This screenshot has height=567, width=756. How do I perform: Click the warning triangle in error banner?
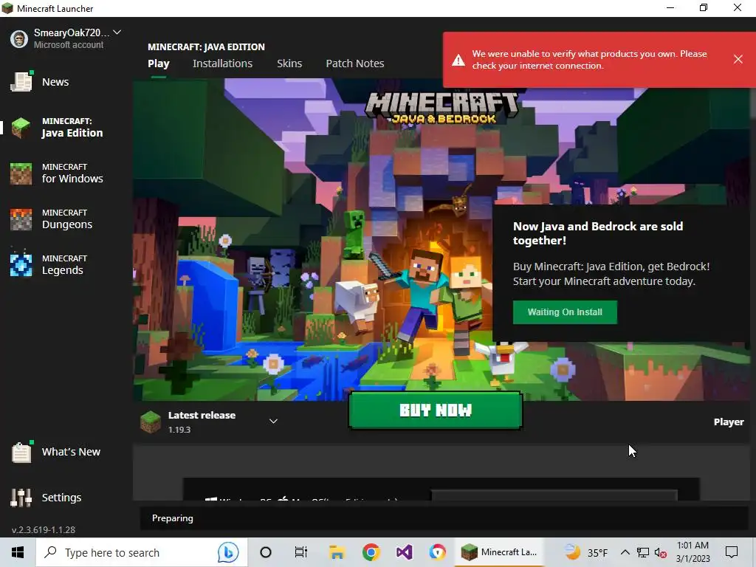[x=458, y=61]
